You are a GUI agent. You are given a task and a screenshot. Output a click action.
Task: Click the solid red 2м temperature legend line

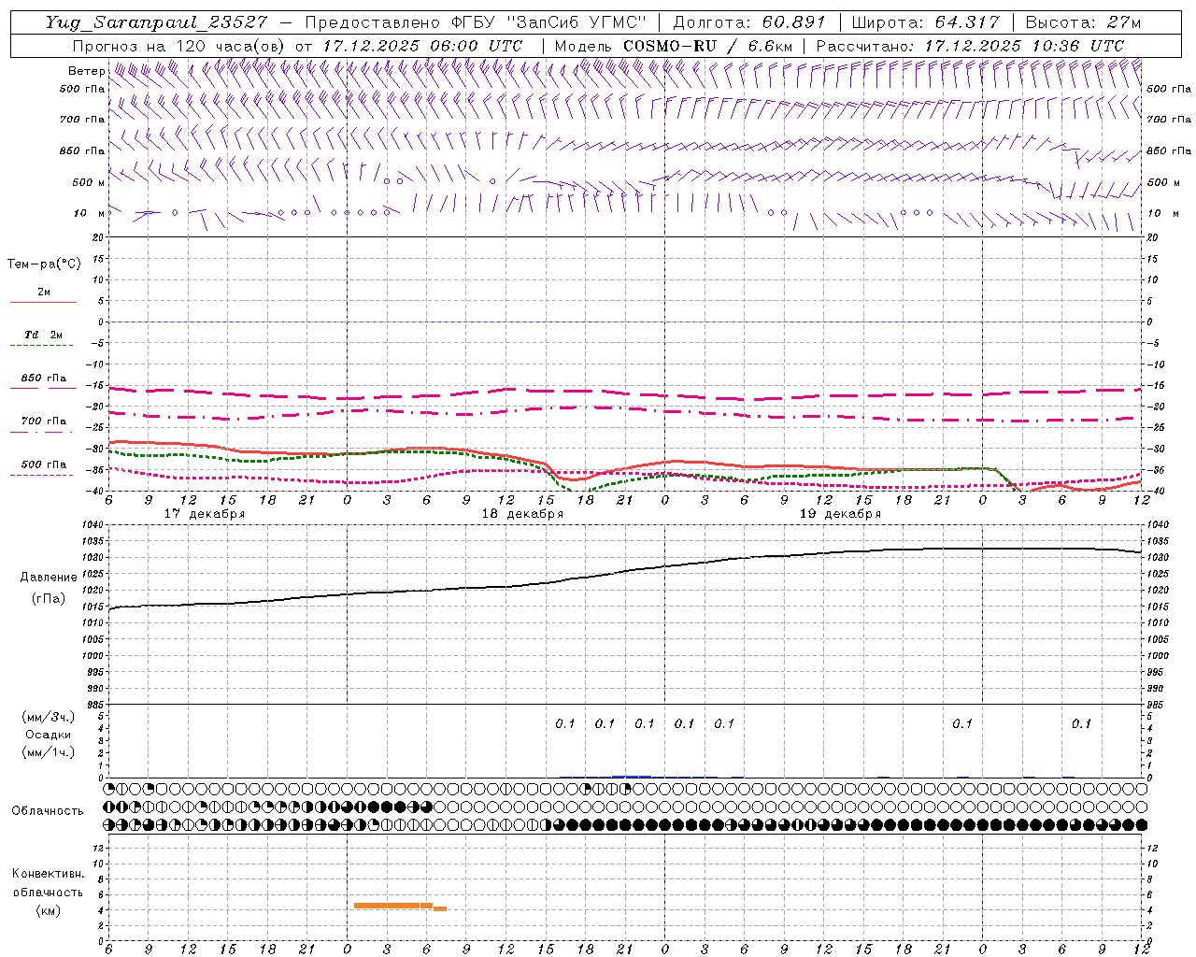[43, 302]
